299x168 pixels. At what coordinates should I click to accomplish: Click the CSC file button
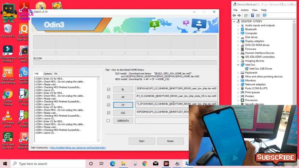(123, 113)
